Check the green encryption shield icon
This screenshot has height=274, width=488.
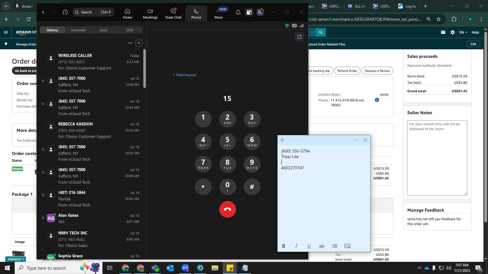click(x=287, y=26)
